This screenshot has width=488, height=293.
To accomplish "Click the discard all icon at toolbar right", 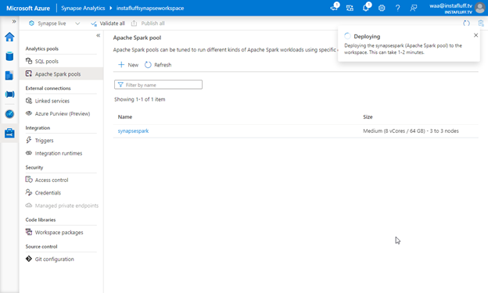I will (x=481, y=23).
